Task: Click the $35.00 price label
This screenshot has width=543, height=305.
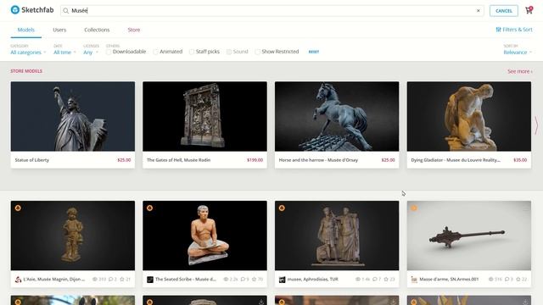Action: [520, 160]
